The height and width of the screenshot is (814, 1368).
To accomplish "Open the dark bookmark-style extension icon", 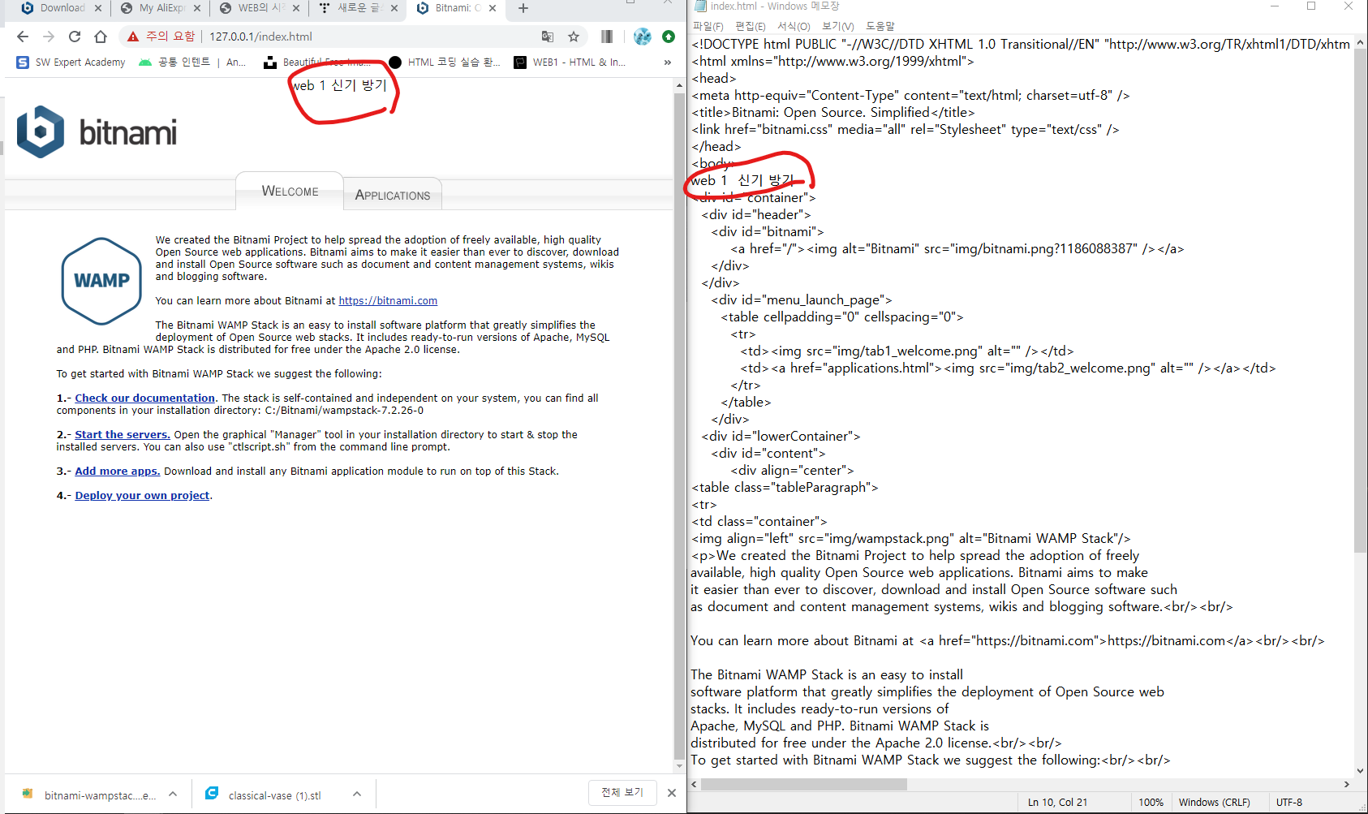I will coord(607,37).
